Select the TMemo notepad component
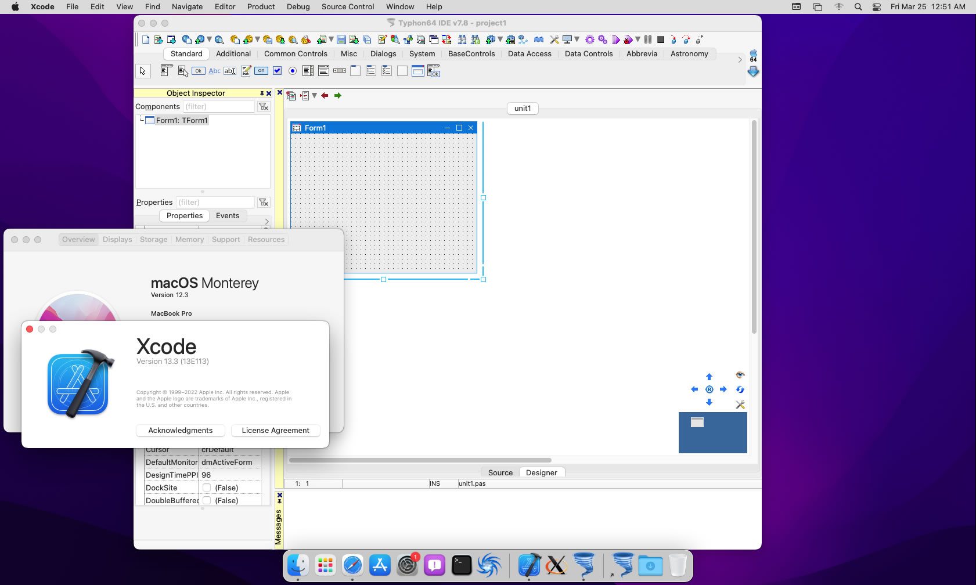976x585 pixels. [x=246, y=71]
